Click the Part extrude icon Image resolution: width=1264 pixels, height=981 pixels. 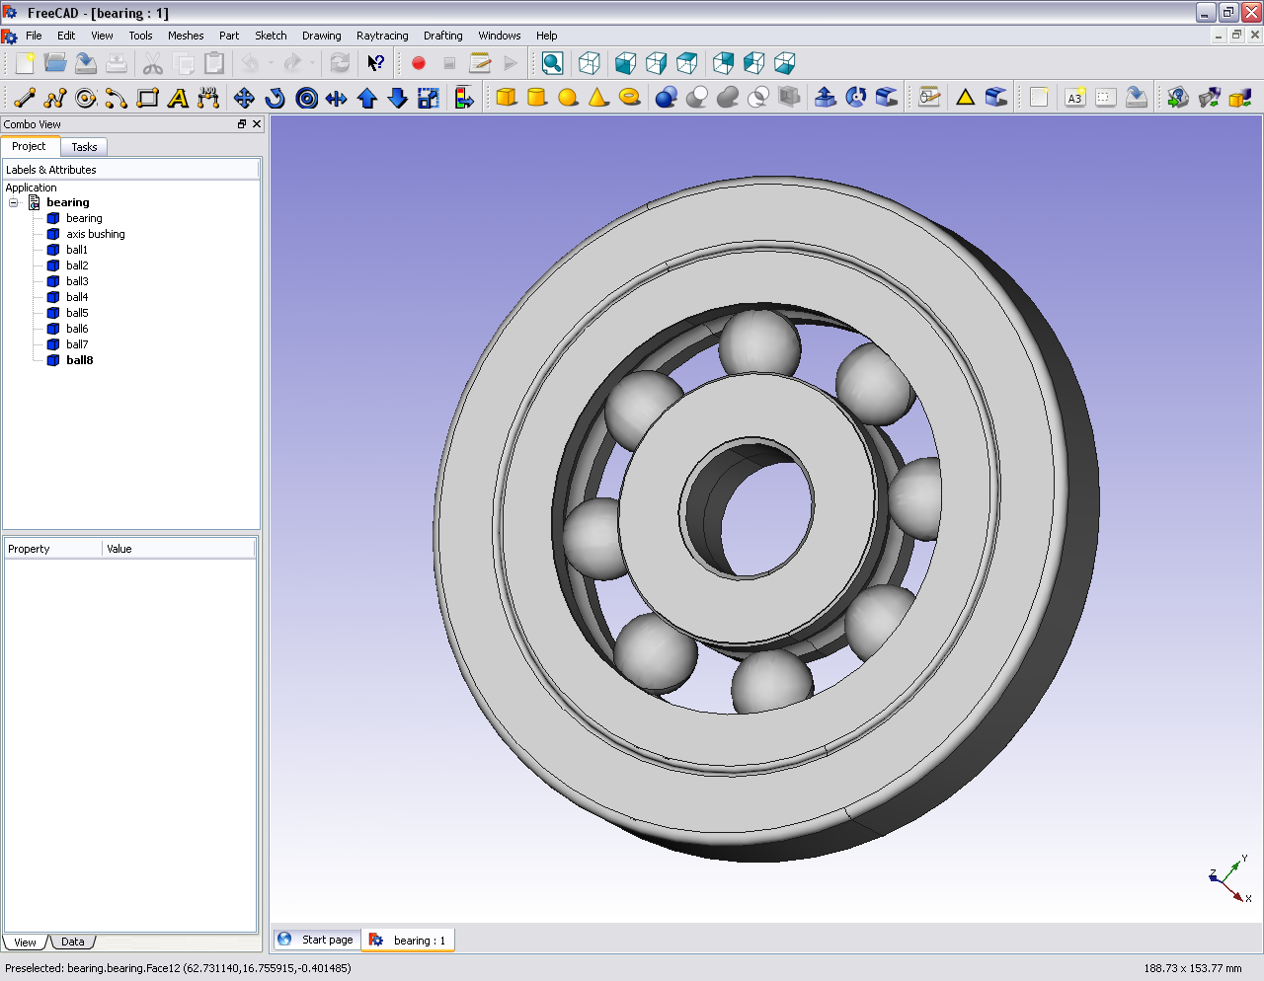pos(826,98)
